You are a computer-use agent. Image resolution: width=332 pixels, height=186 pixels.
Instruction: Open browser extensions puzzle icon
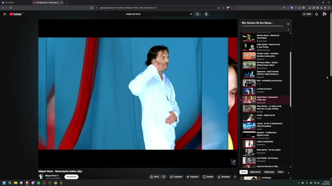[x=300, y=8]
